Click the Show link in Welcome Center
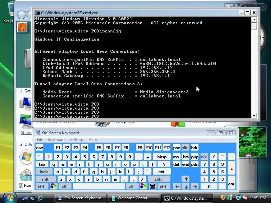This screenshot has width=271, height=203. pos(26,133)
